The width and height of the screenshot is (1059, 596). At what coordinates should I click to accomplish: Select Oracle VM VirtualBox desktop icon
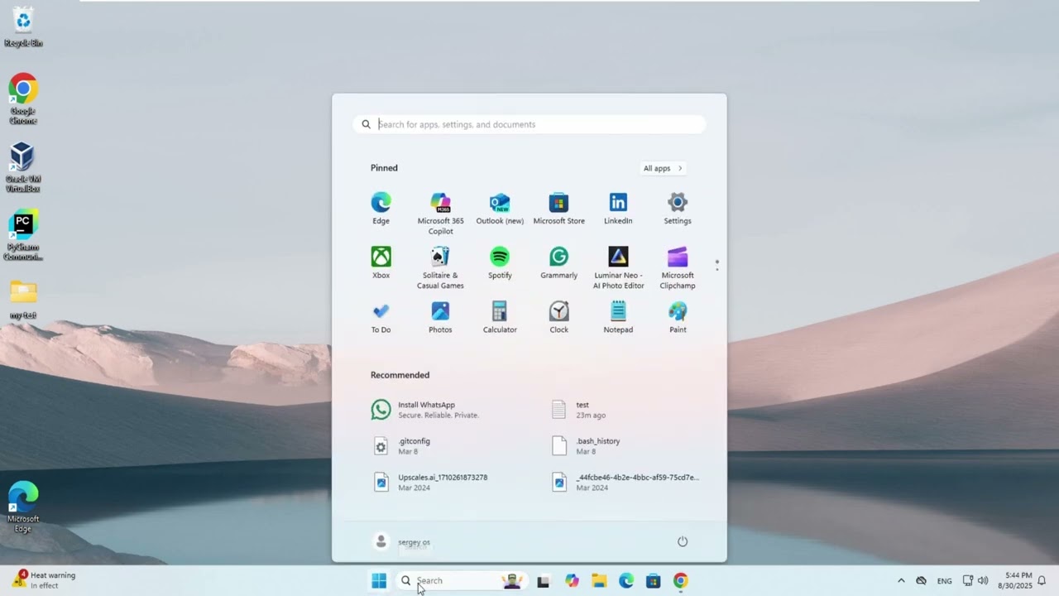pos(23,167)
